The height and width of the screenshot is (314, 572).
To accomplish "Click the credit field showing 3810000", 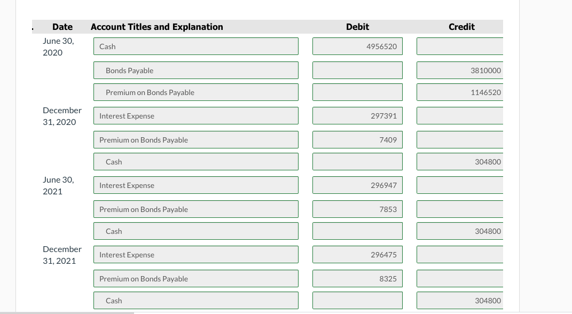I will (459, 70).
